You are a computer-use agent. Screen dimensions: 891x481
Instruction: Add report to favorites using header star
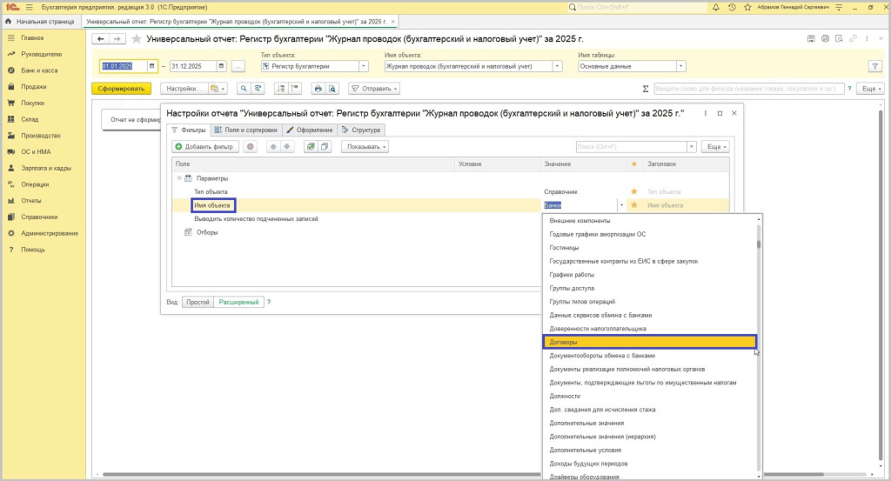(x=136, y=39)
